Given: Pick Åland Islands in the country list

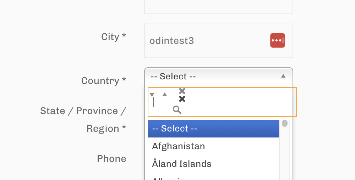Looking at the screenshot, I should [181, 164].
